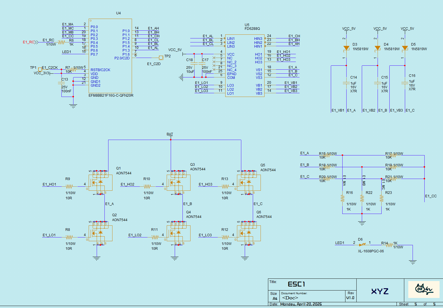
Task: Click the cat logo in title block
Action: [424, 290]
